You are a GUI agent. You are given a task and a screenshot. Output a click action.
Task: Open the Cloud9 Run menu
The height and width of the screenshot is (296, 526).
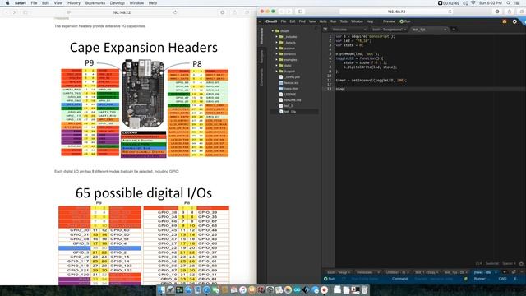(x=333, y=21)
